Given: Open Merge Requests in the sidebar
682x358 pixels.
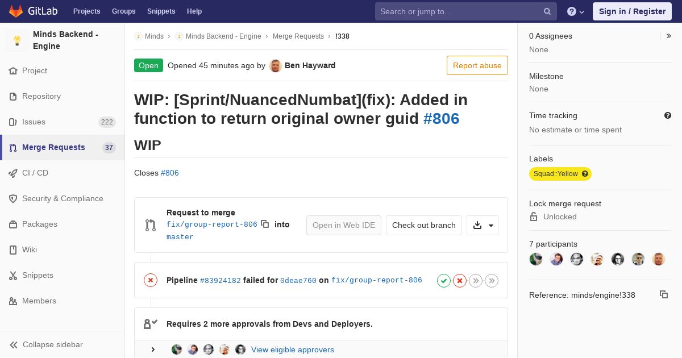Looking at the screenshot, I should (63, 147).
